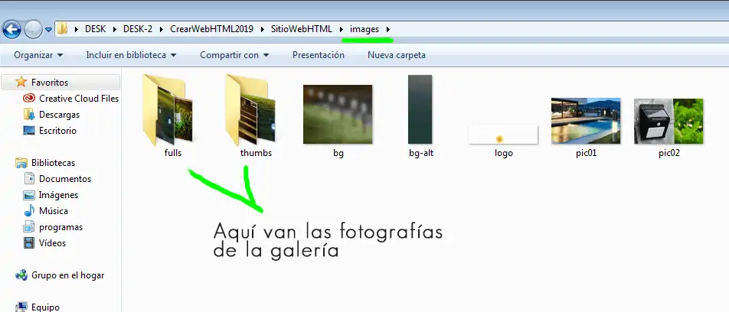Select Bibliotecas in the navigation pane
Screen dimensions: 729x312
point(53,163)
